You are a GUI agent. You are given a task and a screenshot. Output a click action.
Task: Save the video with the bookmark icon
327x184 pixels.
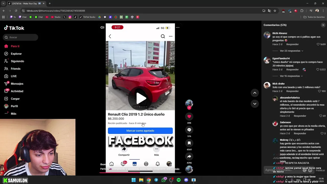click(189, 143)
